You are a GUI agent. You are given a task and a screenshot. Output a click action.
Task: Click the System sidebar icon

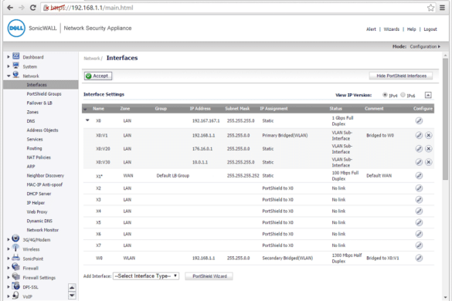[x=16, y=66]
